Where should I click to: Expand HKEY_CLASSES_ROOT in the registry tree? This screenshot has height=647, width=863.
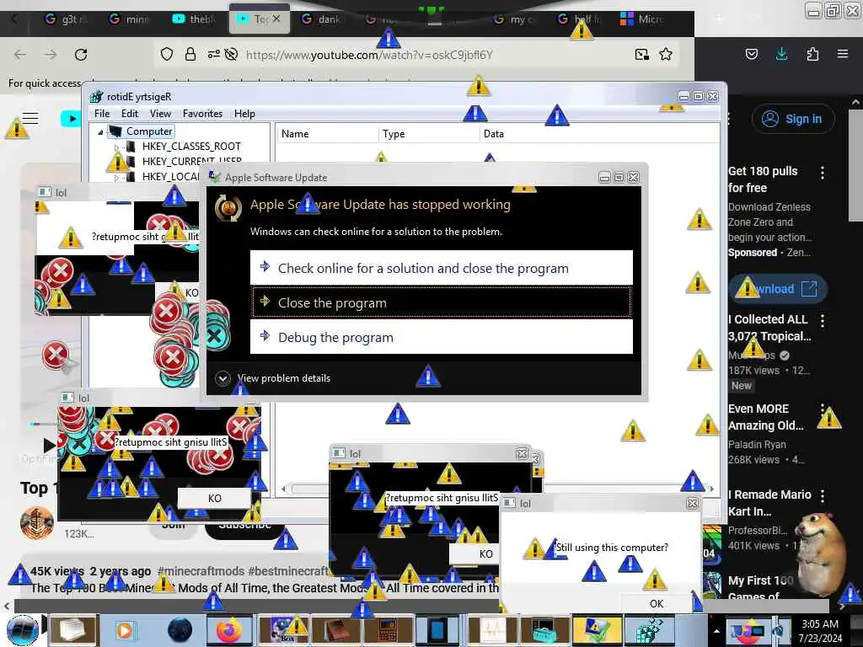tap(116, 147)
